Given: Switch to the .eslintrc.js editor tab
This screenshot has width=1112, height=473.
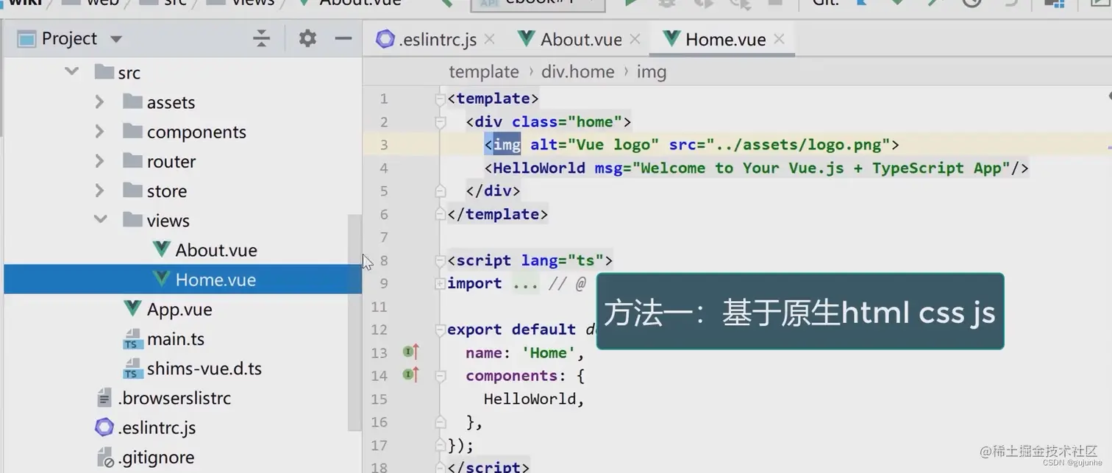Looking at the screenshot, I should [437, 39].
